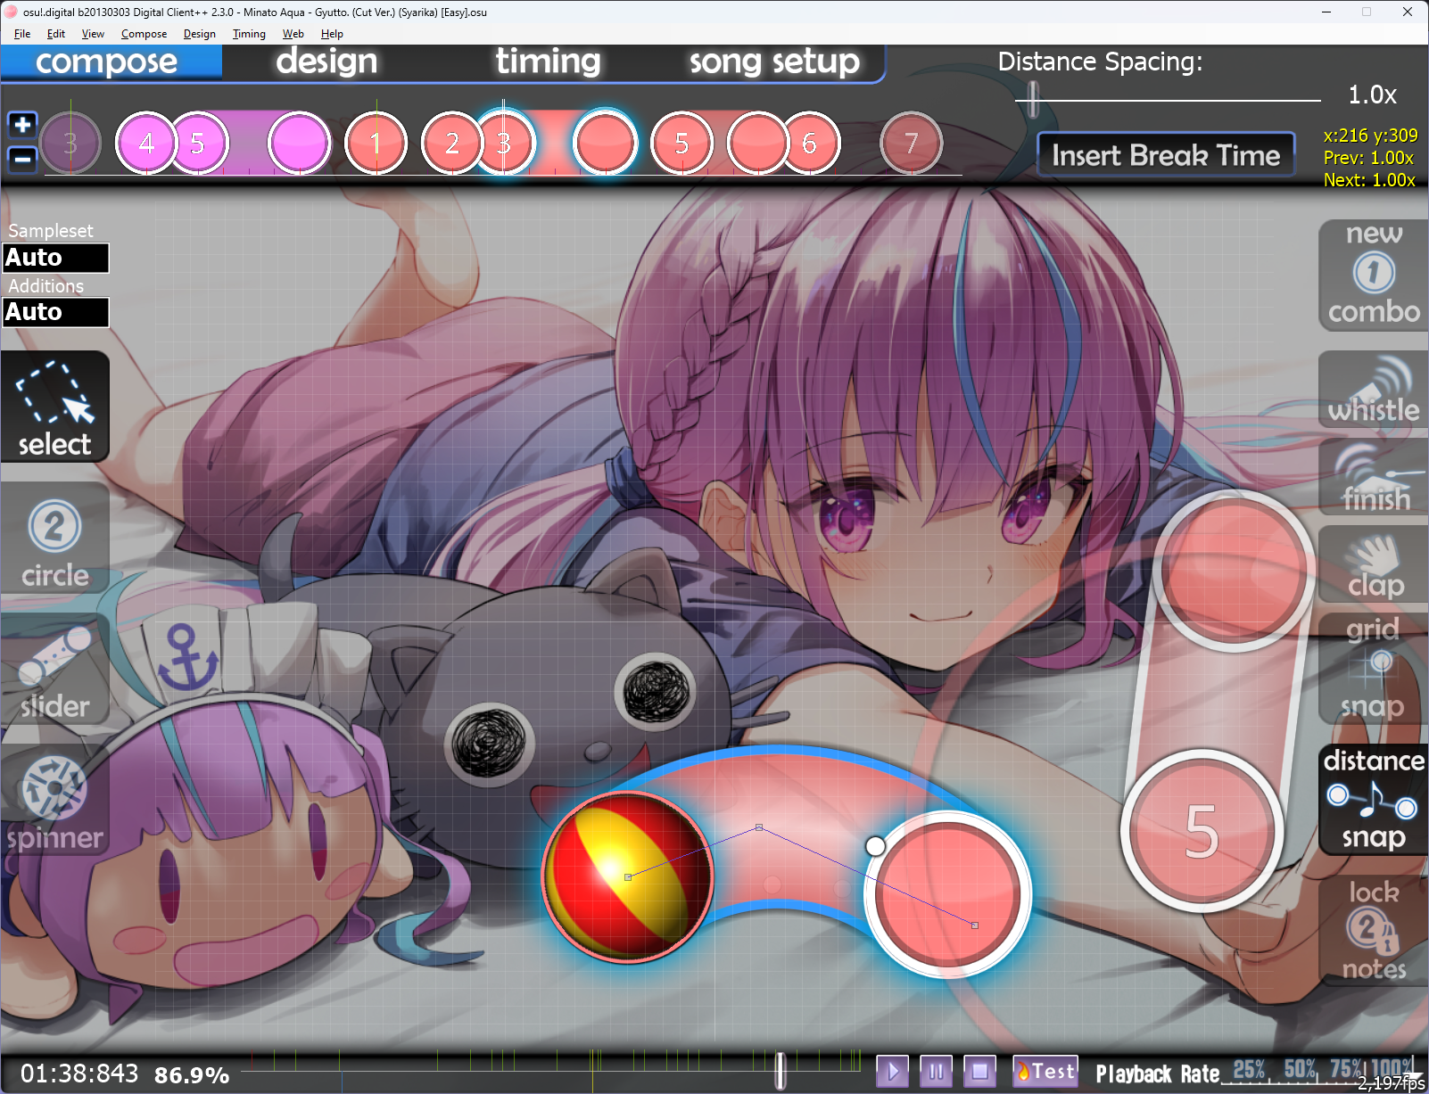Disable distance snap

click(1373, 800)
